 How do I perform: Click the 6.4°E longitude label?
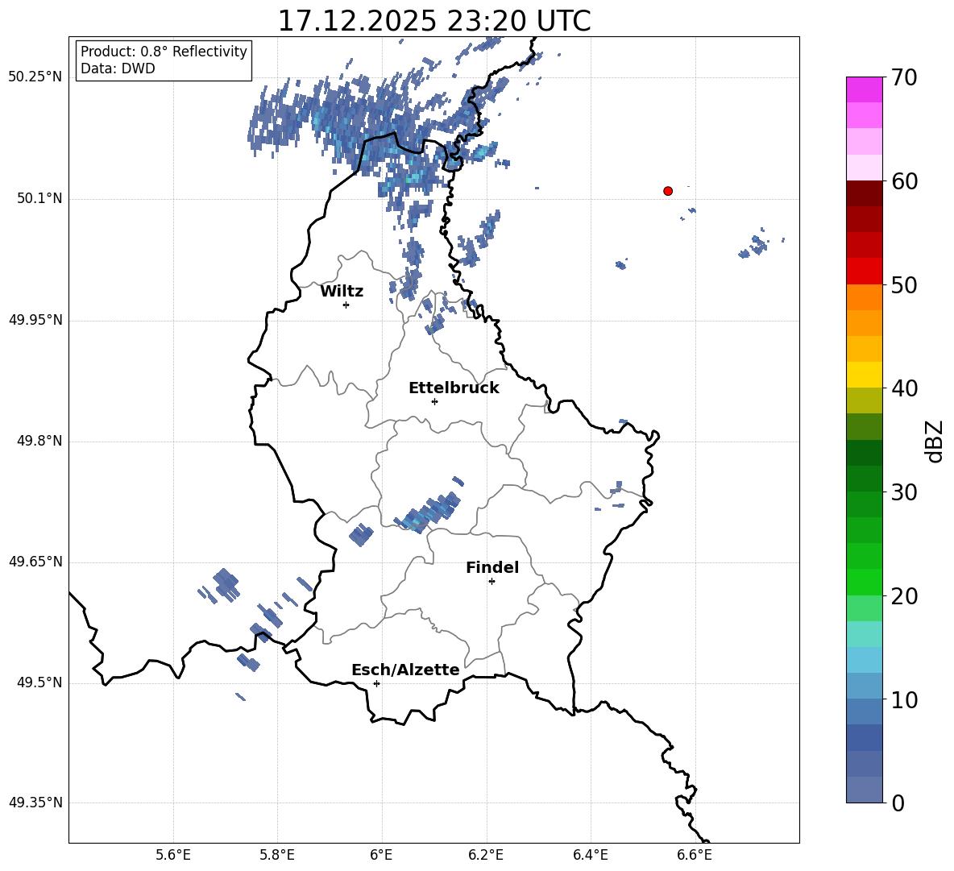pyautogui.click(x=590, y=856)
